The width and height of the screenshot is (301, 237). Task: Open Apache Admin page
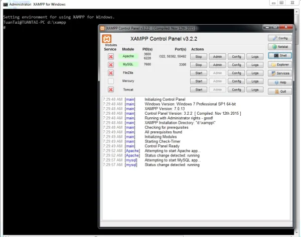pos(217,56)
